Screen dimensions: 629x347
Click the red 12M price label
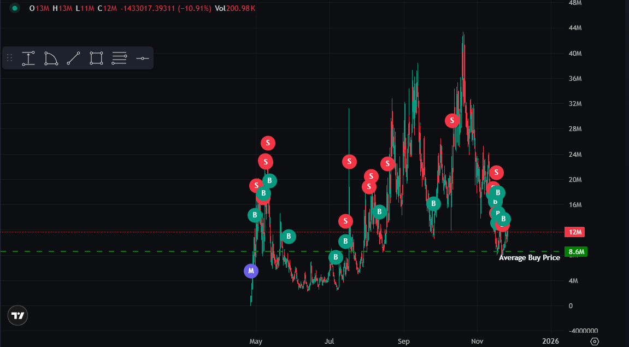[x=574, y=232]
